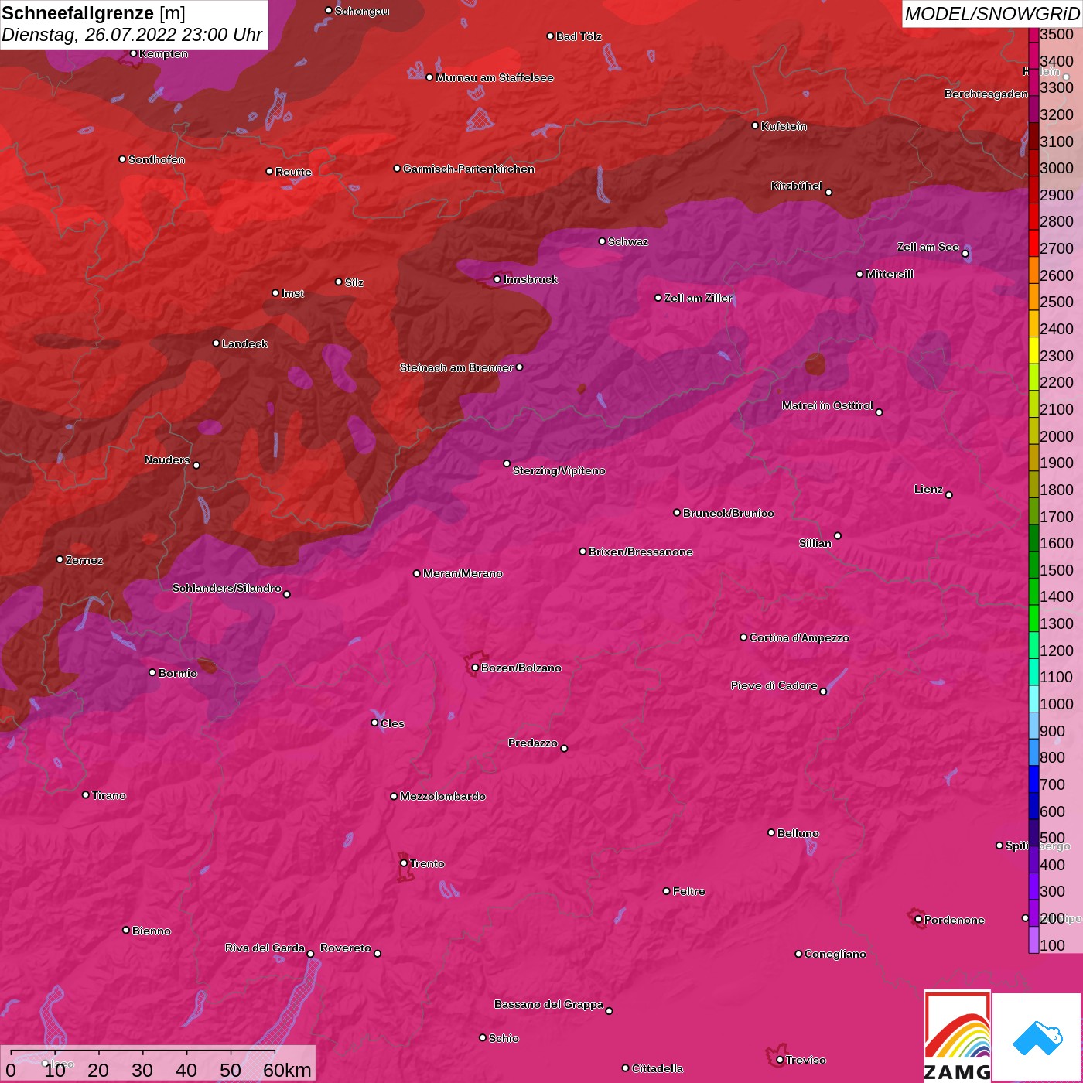Click the Bienno label
Viewport: 1083px width, 1083px height.
(152, 931)
